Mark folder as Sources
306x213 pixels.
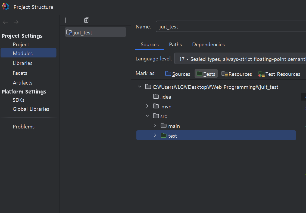pyautogui.click(x=178, y=74)
